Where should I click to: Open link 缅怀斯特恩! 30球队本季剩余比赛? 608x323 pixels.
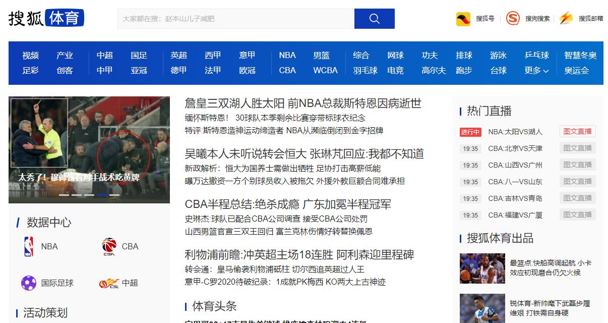pos(275,118)
